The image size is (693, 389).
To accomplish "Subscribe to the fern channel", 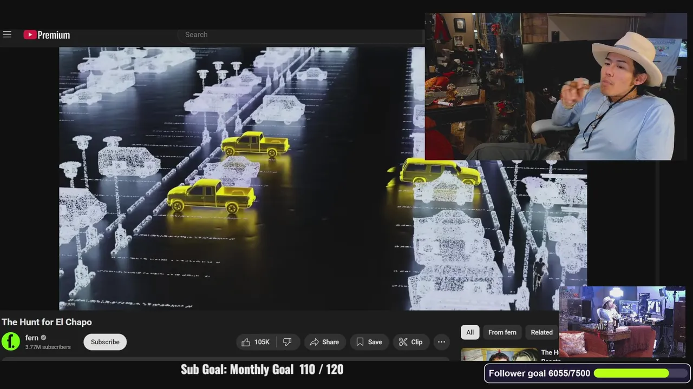I will click(x=105, y=342).
